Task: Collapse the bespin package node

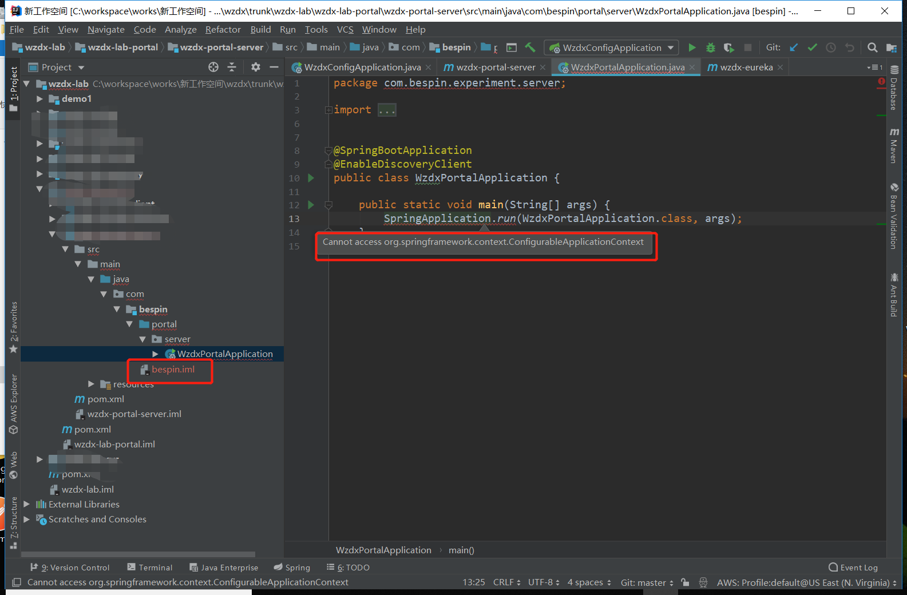Action: point(117,309)
